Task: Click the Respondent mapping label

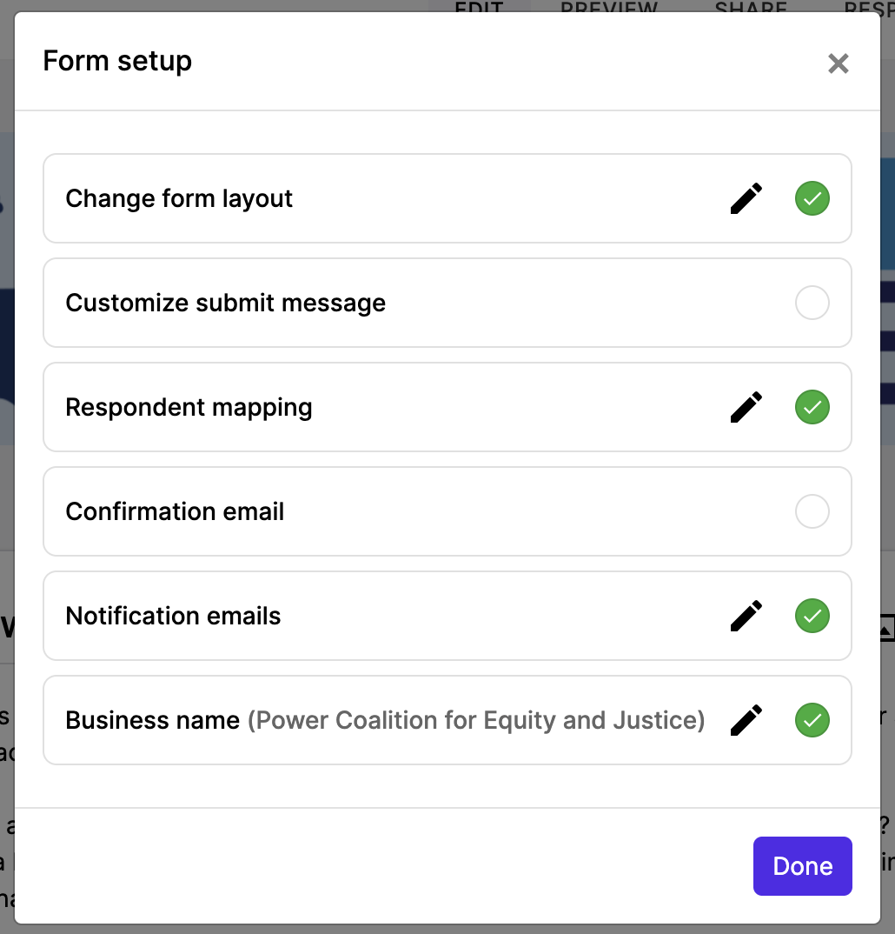Action: coord(189,407)
